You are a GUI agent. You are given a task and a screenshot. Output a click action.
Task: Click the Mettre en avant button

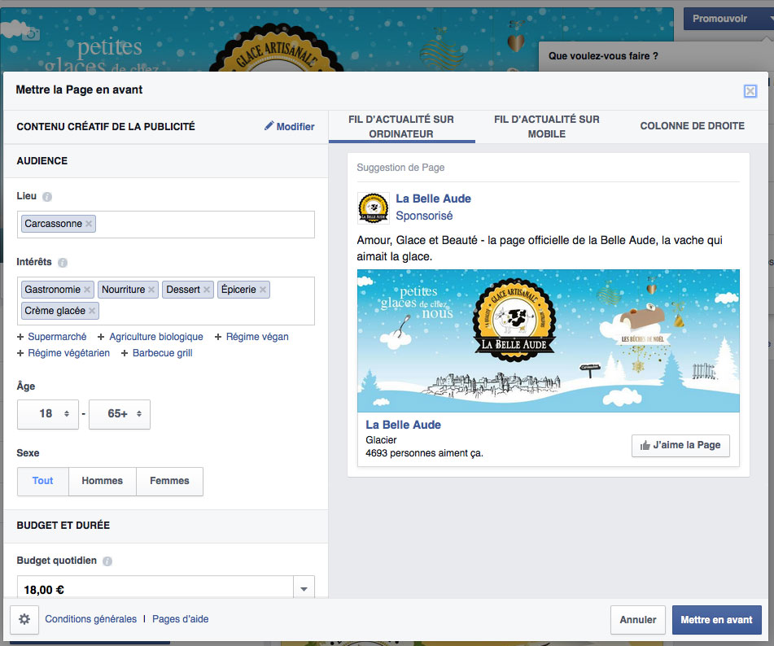(716, 620)
